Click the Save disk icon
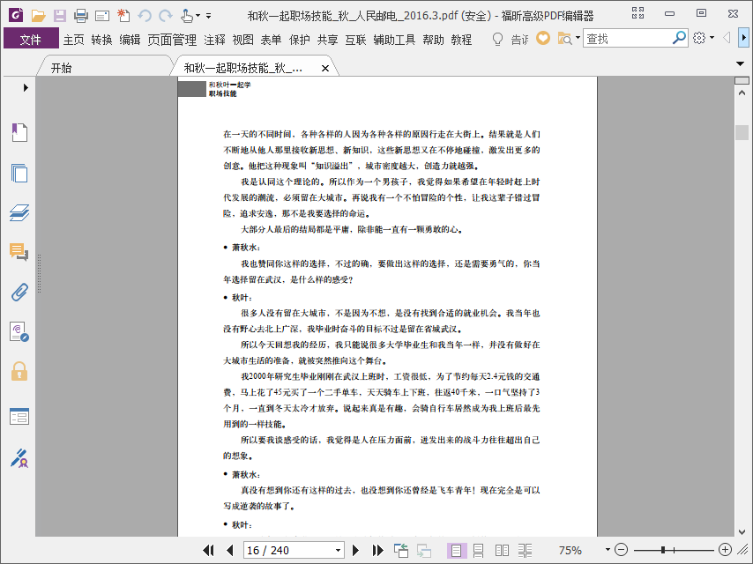The image size is (753, 564). 60,16
